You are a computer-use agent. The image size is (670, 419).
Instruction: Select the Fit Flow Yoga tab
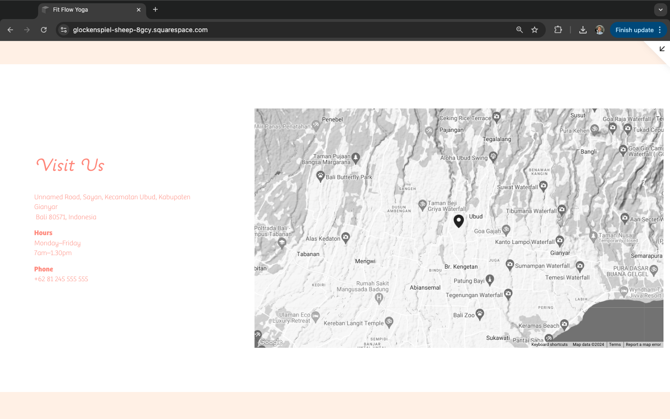92,10
